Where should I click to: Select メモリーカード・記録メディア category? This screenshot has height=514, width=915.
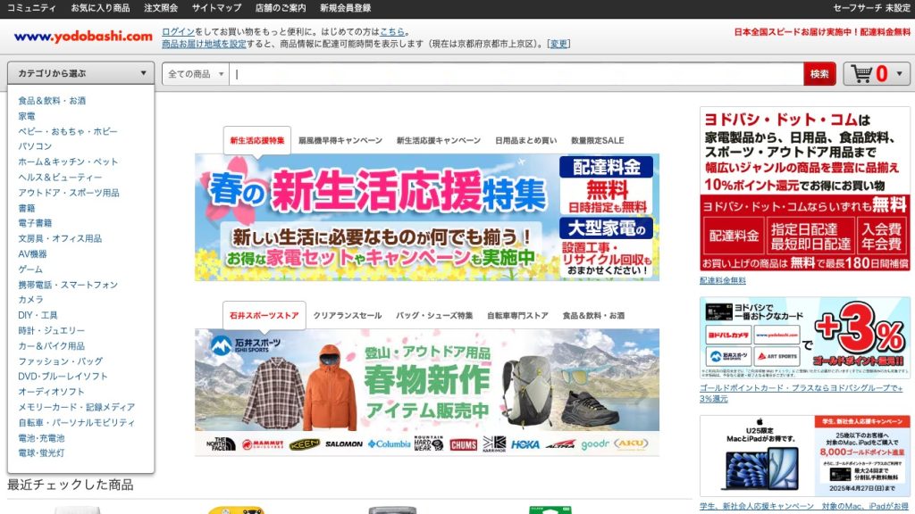(77, 407)
